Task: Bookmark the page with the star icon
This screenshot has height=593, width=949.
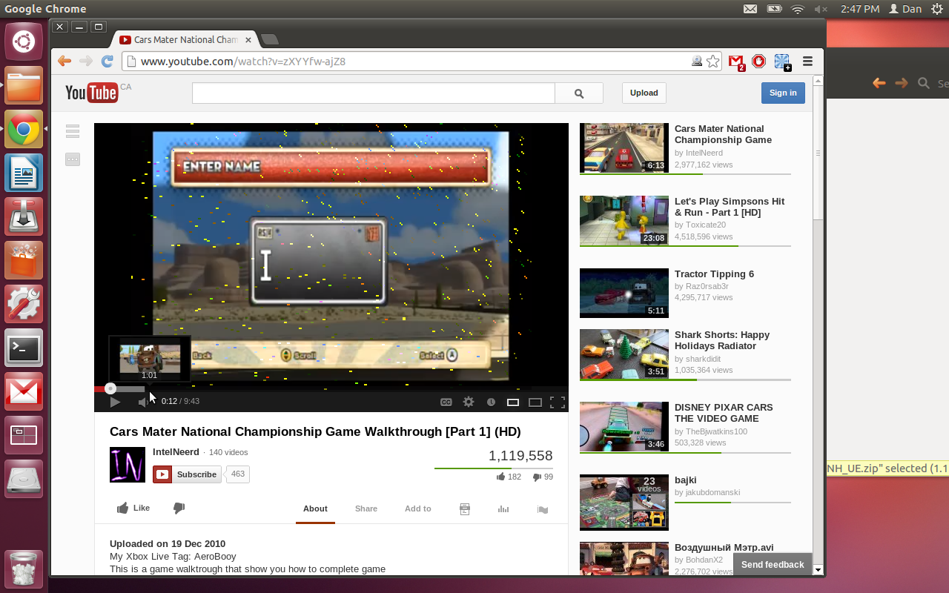Action: tap(713, 62)
